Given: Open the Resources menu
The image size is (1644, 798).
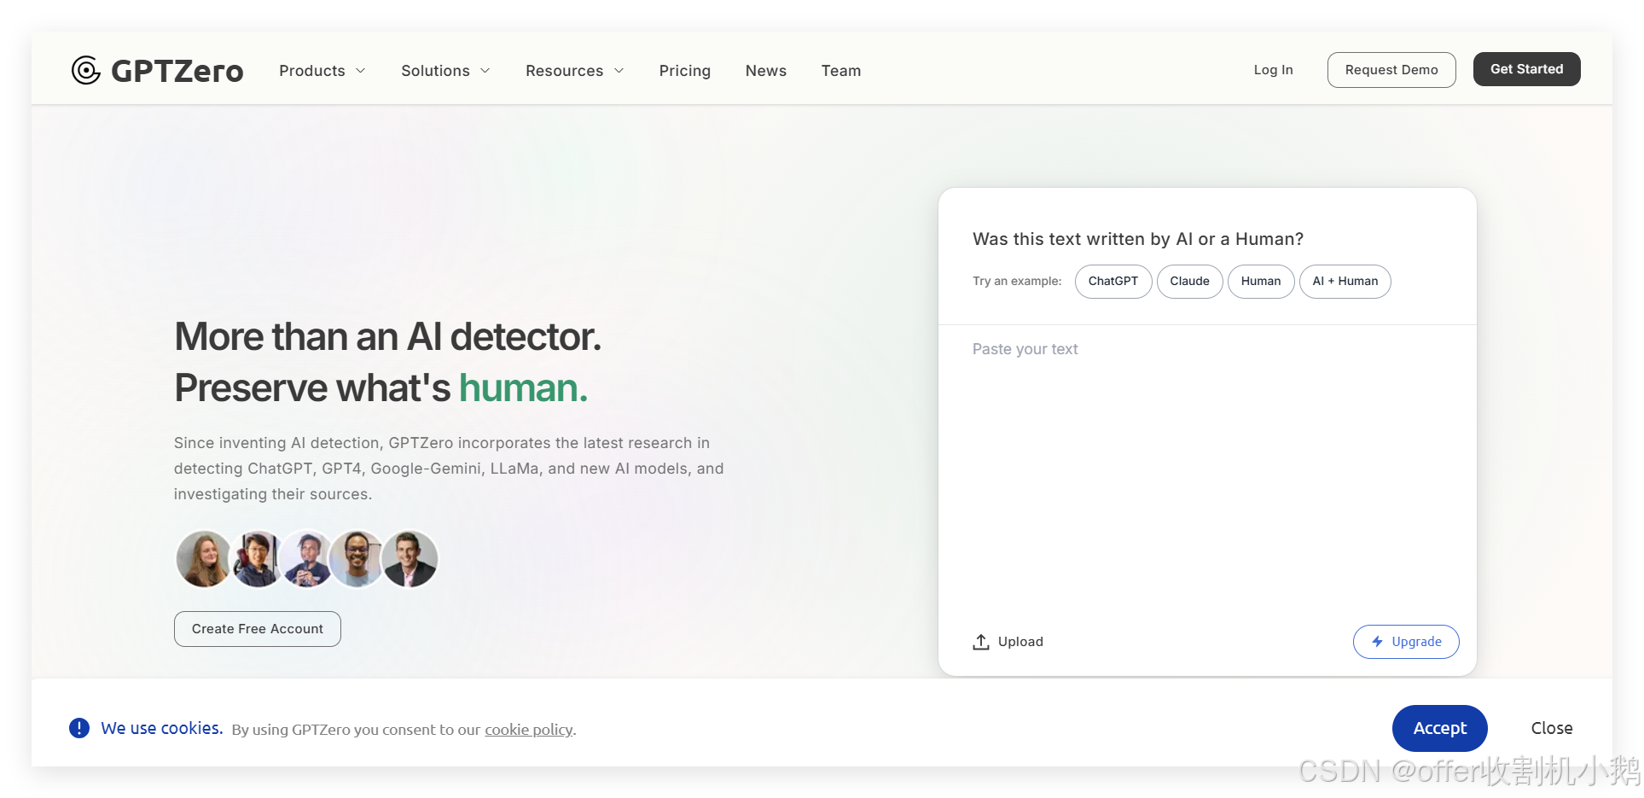Looking at the screenshot, I should [574, 71].
